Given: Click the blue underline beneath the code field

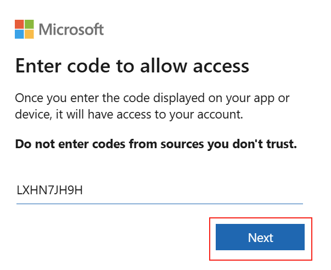Looking at the screenshot, I should point(160,204).
